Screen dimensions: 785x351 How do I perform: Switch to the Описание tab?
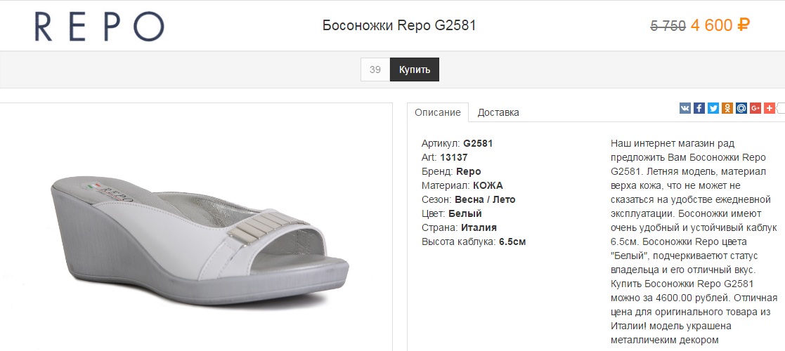pos(438,112)
